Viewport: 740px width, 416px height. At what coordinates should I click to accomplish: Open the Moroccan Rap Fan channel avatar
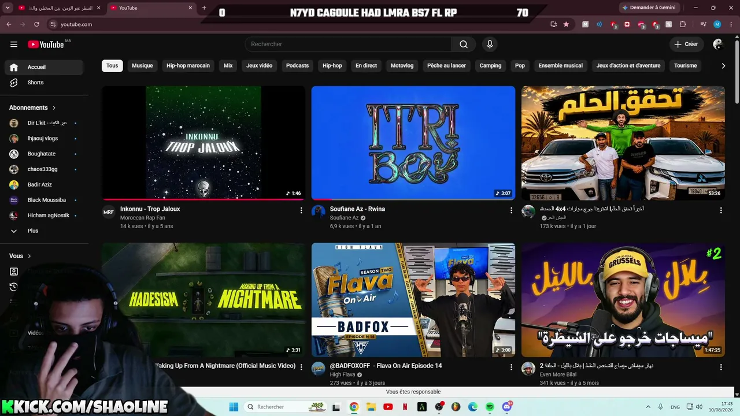coord(109,212)
